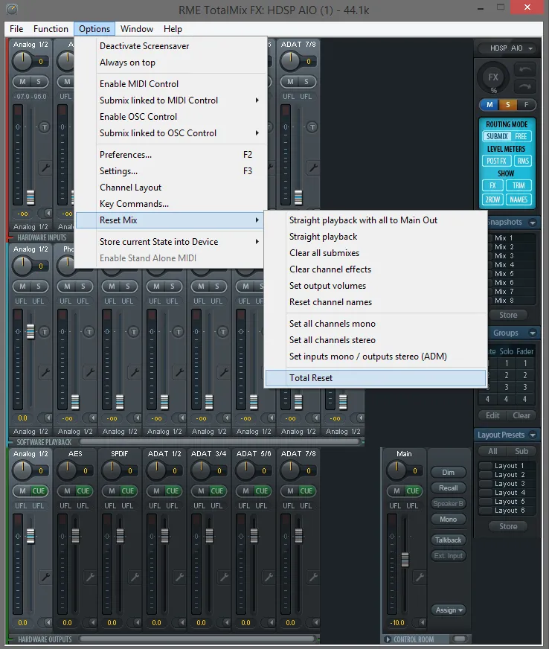Enable the Dim button in Control Room
Image resolution: width=549 pixels, height=649 pixels.
pos(448,473)
